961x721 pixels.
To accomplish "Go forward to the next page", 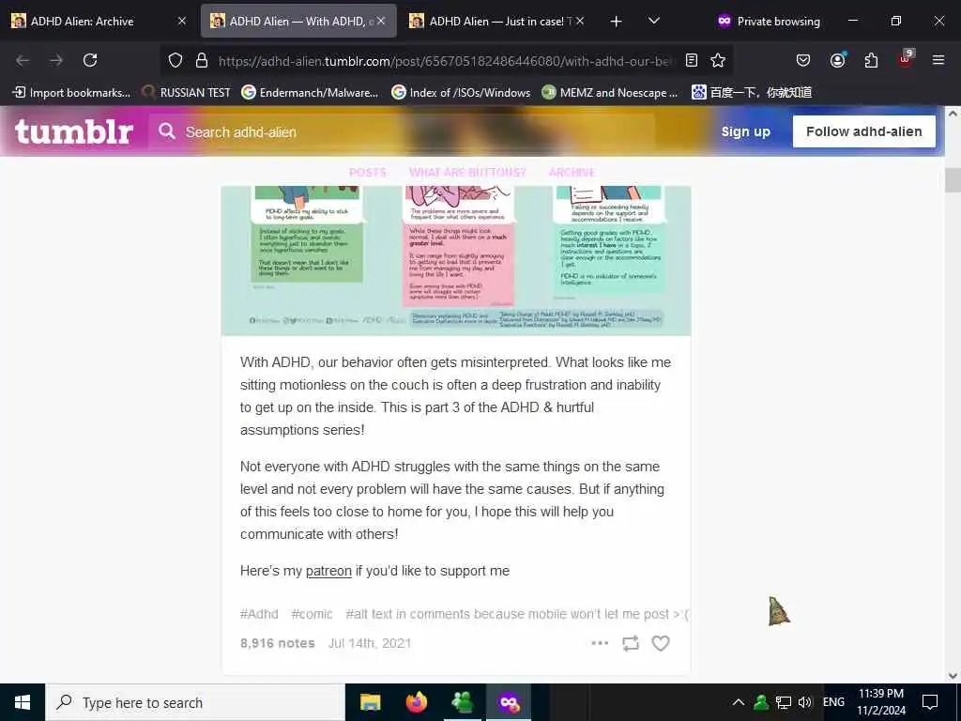I will 56,60.
